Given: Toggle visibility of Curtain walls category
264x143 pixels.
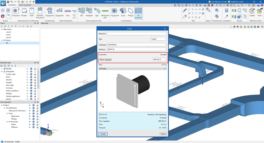Looking at the screenshot, I should 27,74.
